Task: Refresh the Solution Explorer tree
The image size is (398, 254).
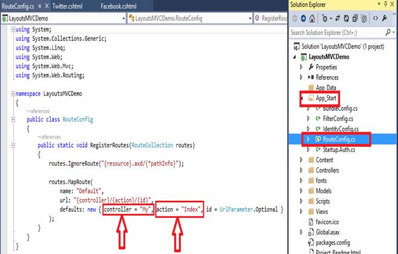Action: pyautogui.click(x=346, y=18)
